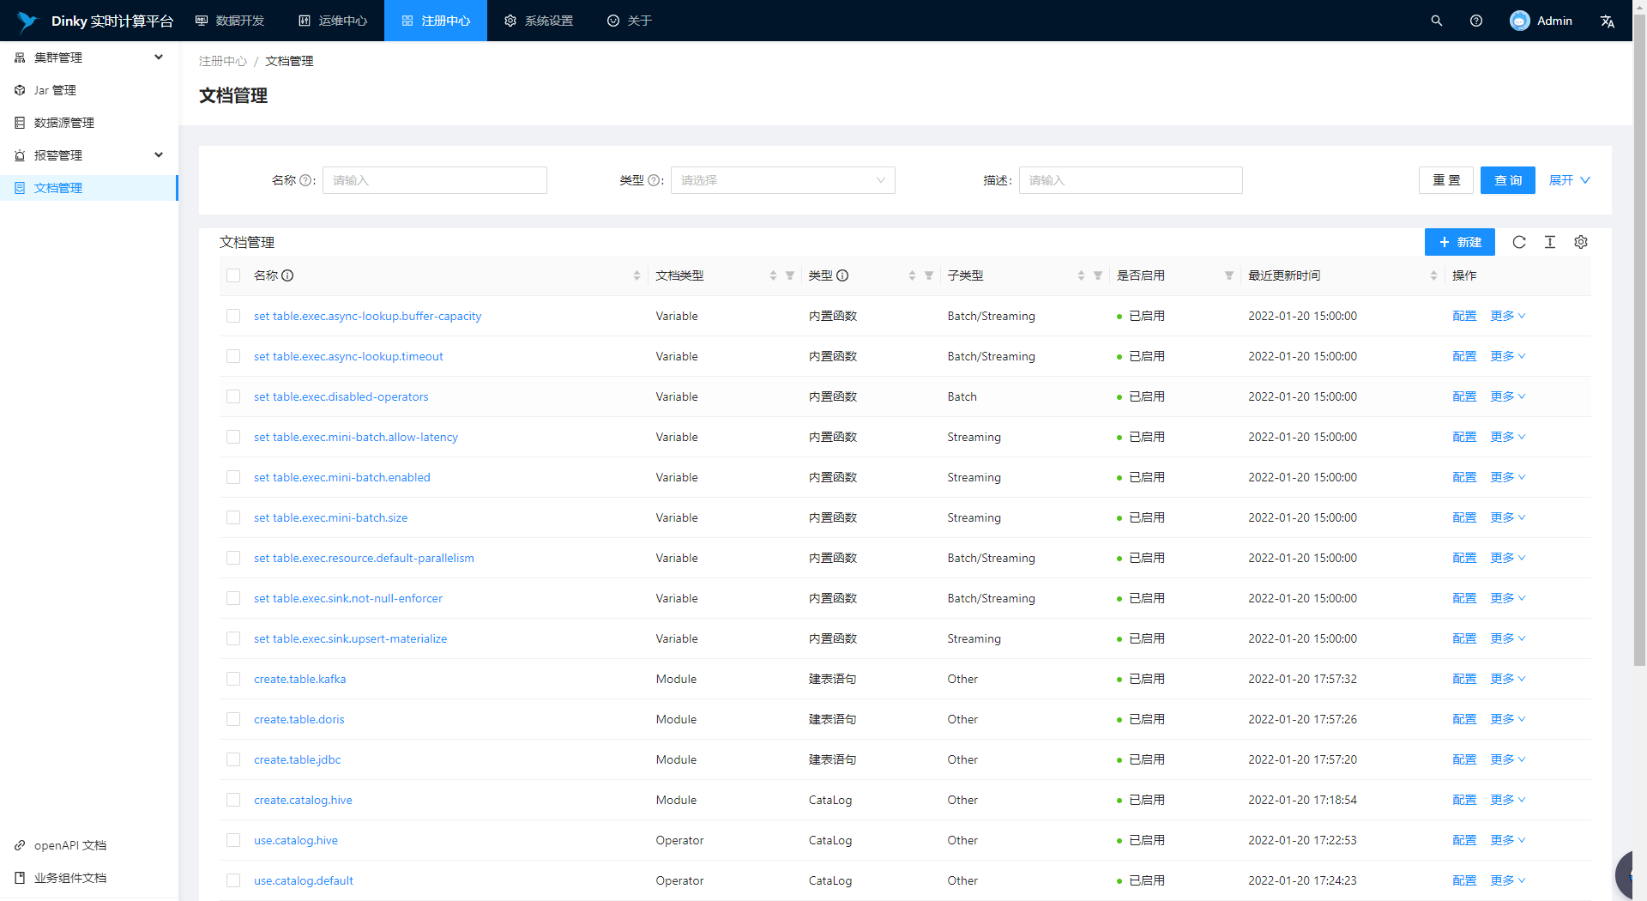Refresh the document table with reload icon
The height and width of the screenshot is (901, 1647).
point(1519,242)
